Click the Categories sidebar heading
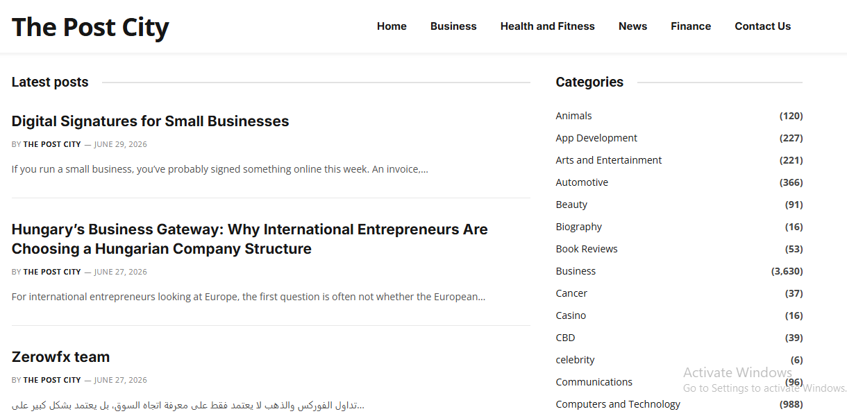Viewport: 847px width, 416px height. coord(589,82)
